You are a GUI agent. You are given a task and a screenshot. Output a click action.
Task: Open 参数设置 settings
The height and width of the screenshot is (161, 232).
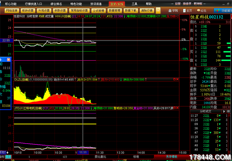click(60, 11)
